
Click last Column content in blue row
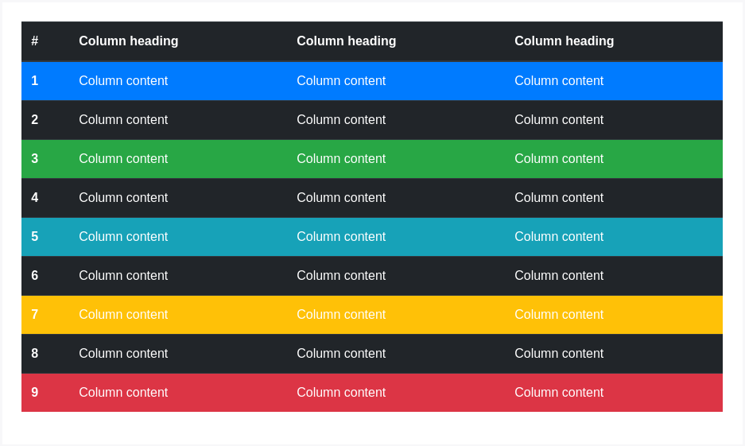pos(559,81)
